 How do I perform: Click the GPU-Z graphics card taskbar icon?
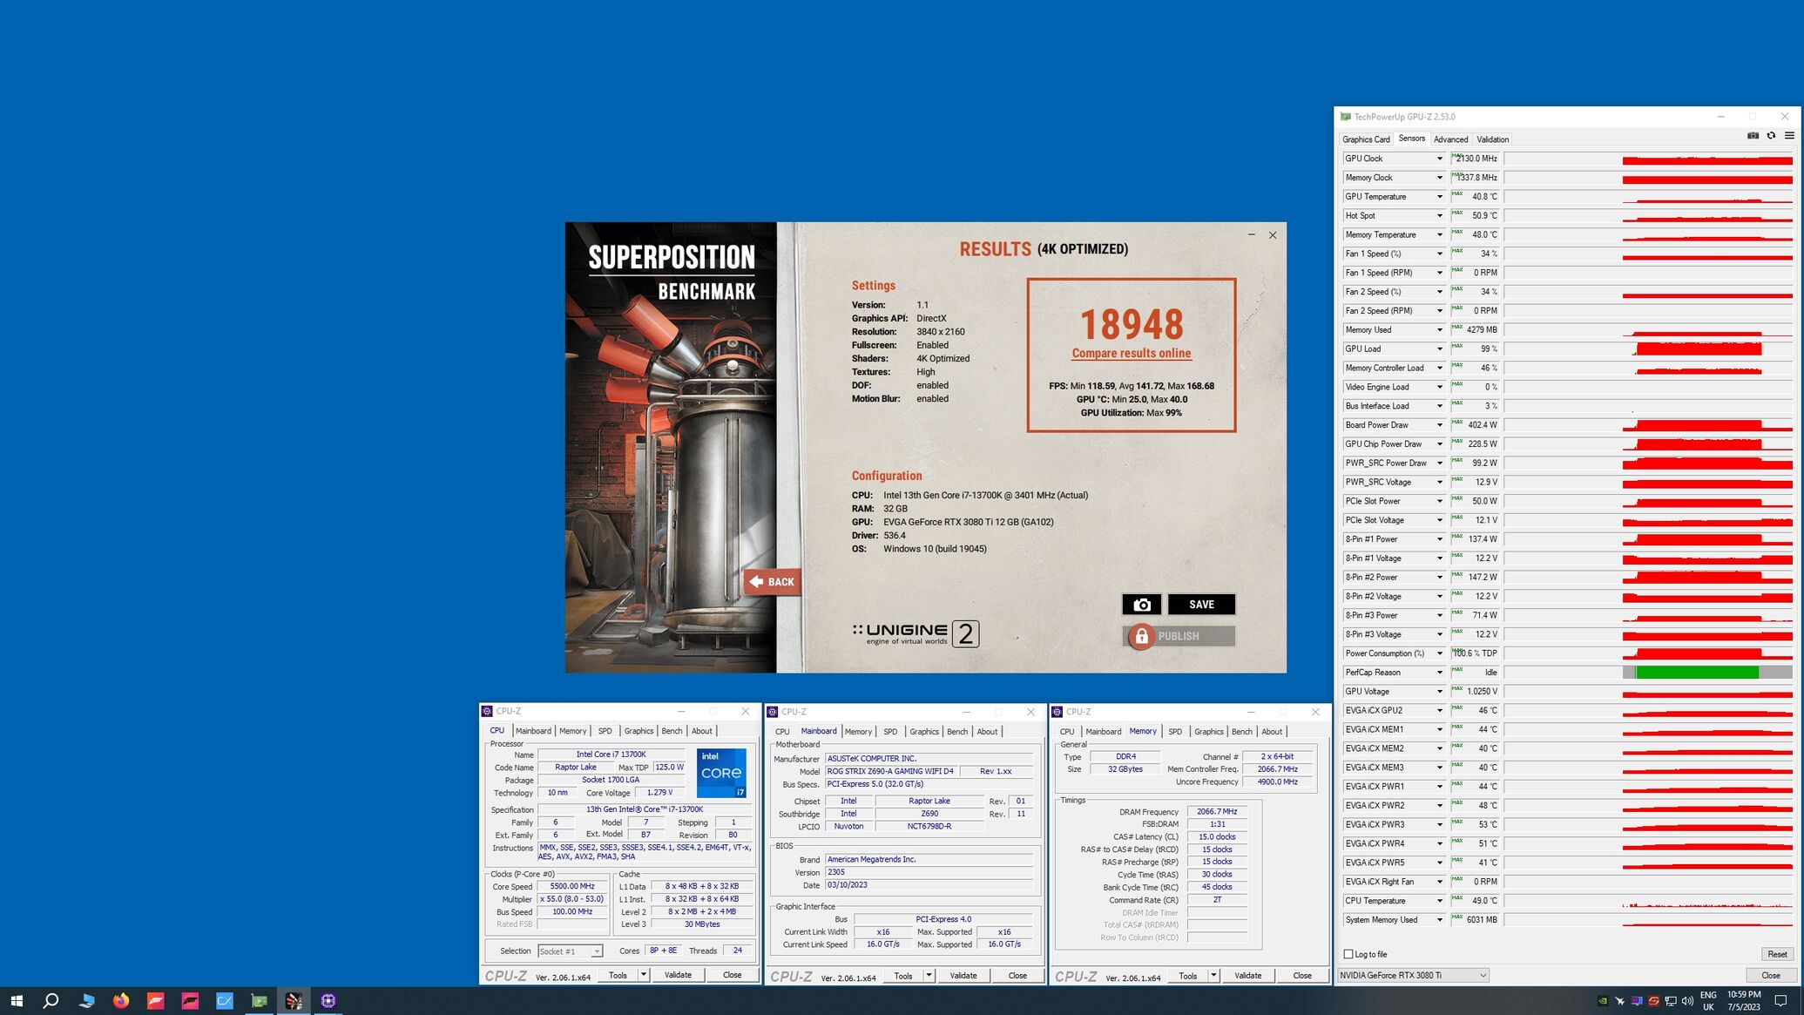(260, 1000)
